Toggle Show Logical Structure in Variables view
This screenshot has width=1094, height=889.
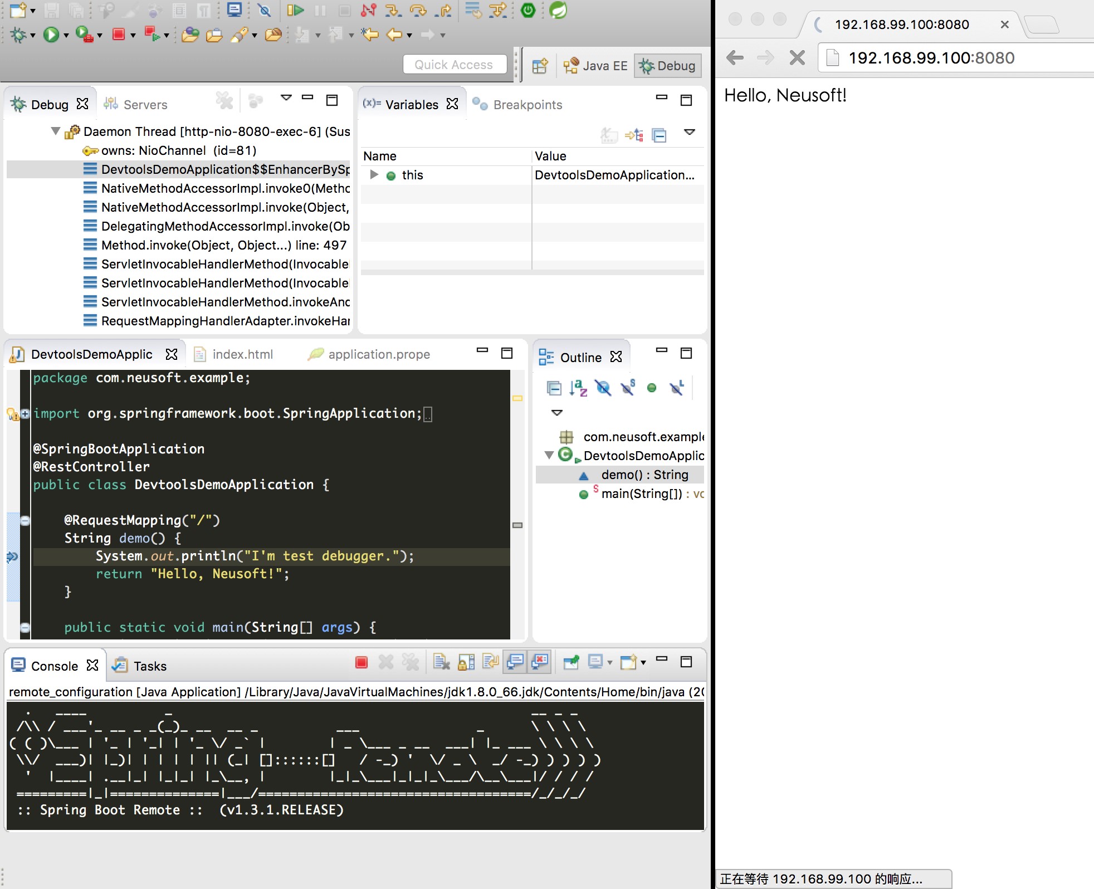coord(634,135)
